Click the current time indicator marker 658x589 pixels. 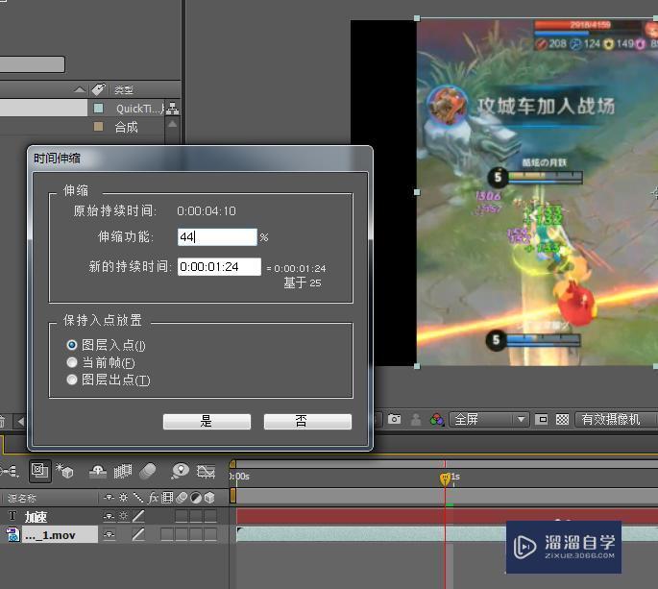(x=445, y=479)
